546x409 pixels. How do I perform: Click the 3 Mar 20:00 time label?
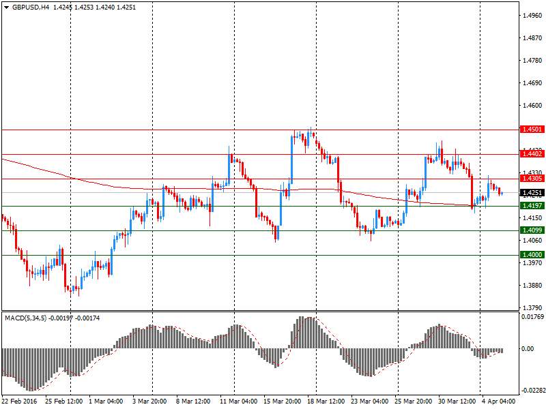pyautogui.click(x=149, y=401)
